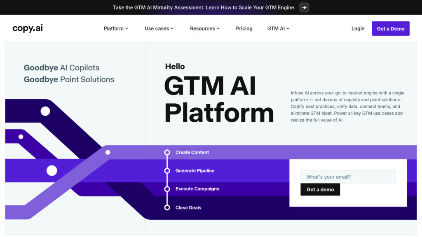Expand the Resources menu
Viewport: 422px width, 237px height.
pos(205,28)
